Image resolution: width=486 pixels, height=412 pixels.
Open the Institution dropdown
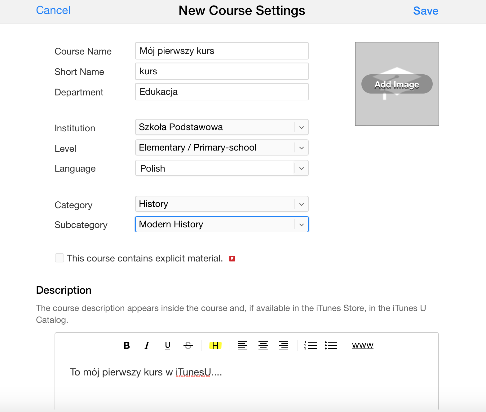coord(222,127)
